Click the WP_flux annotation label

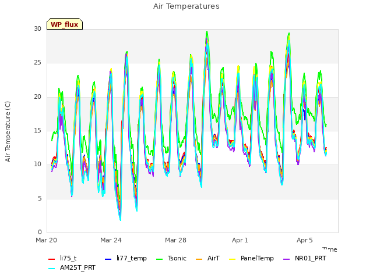(65, 24)
